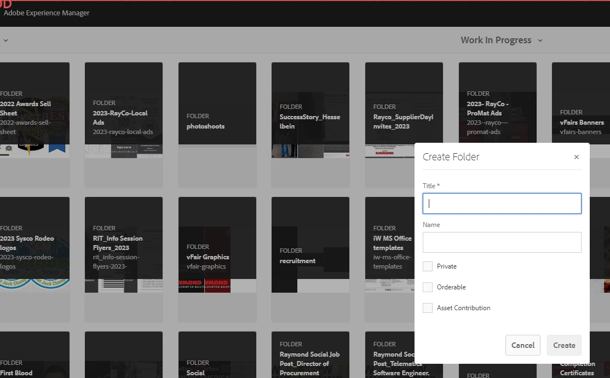Open the First Blood folder card
The width and height of the screenshot is (610, 378).
pyautogui.click(x=34, y=354)
